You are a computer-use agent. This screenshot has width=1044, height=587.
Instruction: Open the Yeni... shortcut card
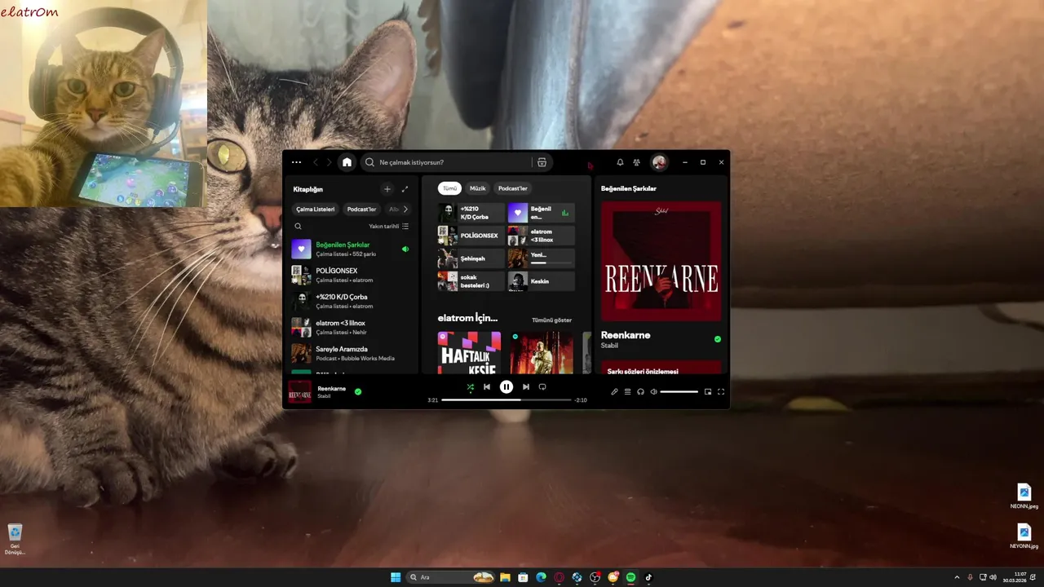(x=542, y=258)
